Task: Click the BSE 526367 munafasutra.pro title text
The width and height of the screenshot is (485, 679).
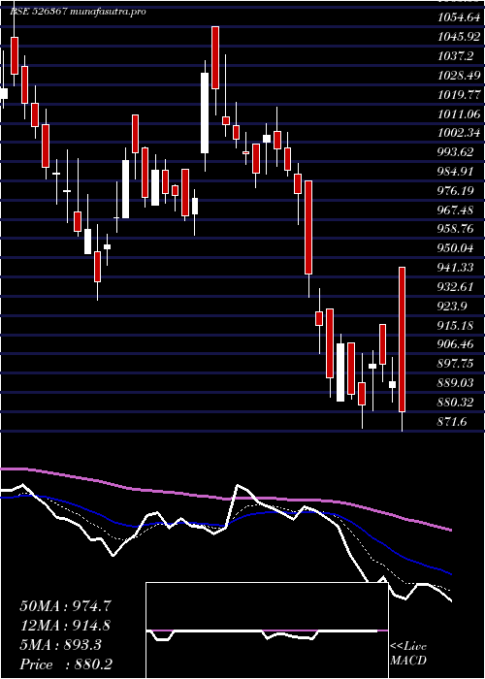Action: pos(78,12)
